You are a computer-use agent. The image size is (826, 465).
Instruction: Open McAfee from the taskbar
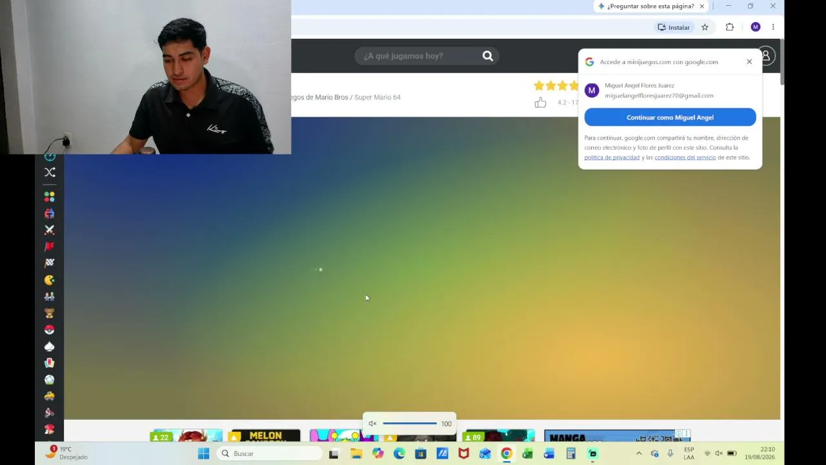tap(463, 453)
